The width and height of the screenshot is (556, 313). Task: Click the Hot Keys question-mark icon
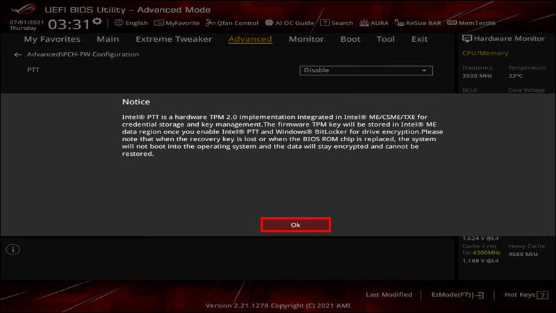click(x=543, y=295)
